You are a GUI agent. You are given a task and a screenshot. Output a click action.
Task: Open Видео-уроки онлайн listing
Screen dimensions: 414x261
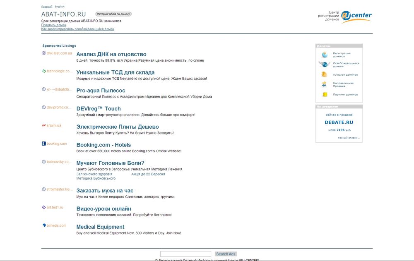pyautogui.click(x=104, y=208)
